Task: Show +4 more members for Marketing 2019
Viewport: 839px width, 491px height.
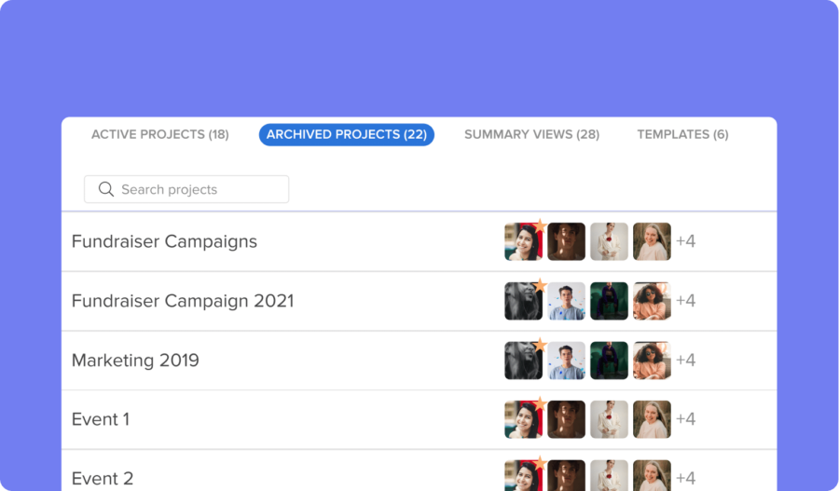Action: click(x=685, y=361)
